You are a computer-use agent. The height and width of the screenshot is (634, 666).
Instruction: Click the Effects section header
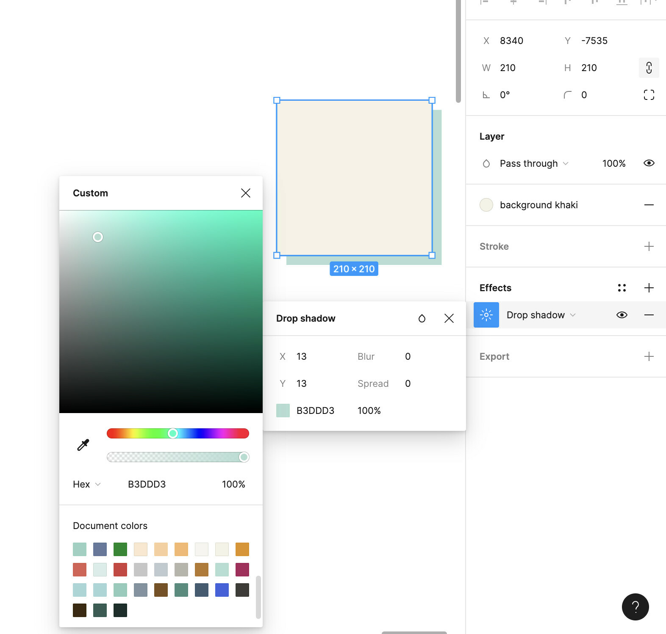pos(495,288)
